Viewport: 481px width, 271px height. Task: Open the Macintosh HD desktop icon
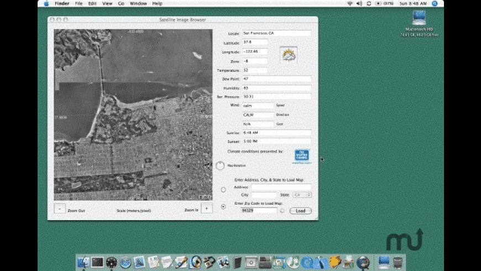419,18
